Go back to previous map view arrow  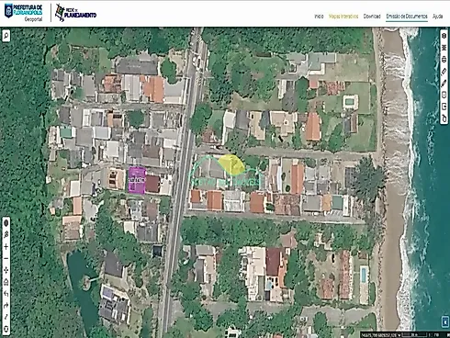click(x=6, y=294)
